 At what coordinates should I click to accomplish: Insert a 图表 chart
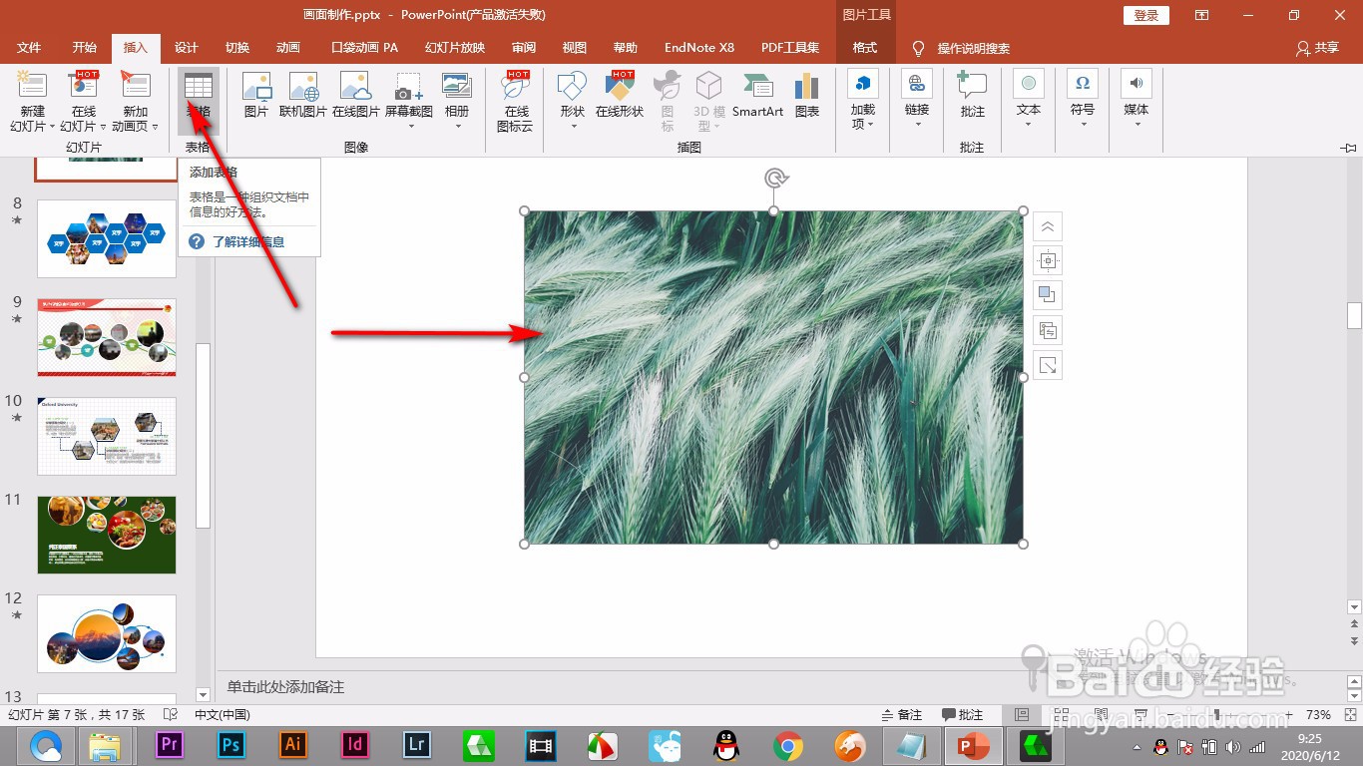pyautogui.click(x=807, y=96)
